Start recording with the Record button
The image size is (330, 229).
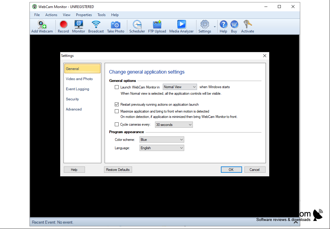63,27
